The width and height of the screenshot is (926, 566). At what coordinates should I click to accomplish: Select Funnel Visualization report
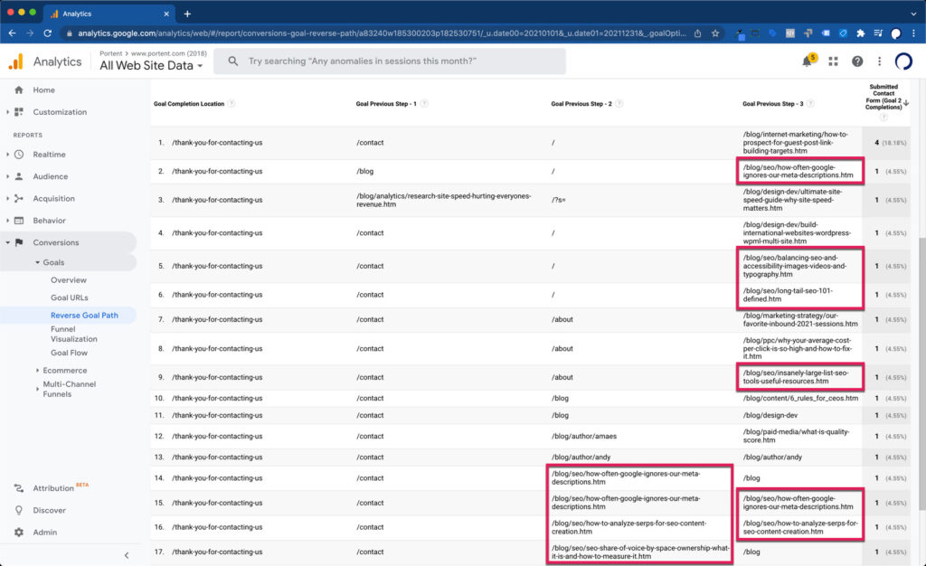pos(74,334)
